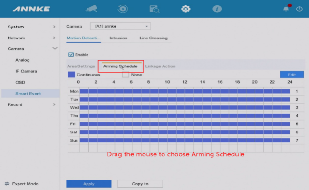Image resolution: width=309 pixels, height=190 pixels.
Task: Open the playback icon in top bar
Action: tap(123, 9)
